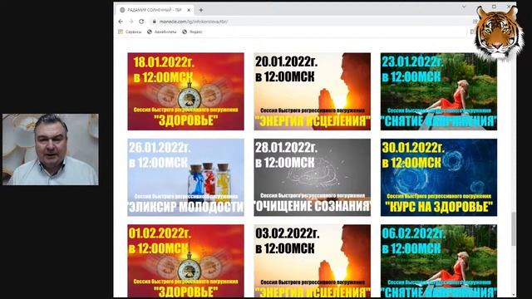The height and width of the screenshot is (299, 532).
Task: Open the 18.01.2022 "ЗДОРОВЬЕ" session banner
Action: coord(185,91)
